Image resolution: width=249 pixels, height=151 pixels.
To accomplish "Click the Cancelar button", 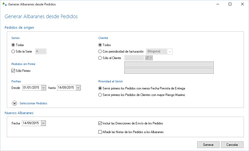I will point(232,145).
